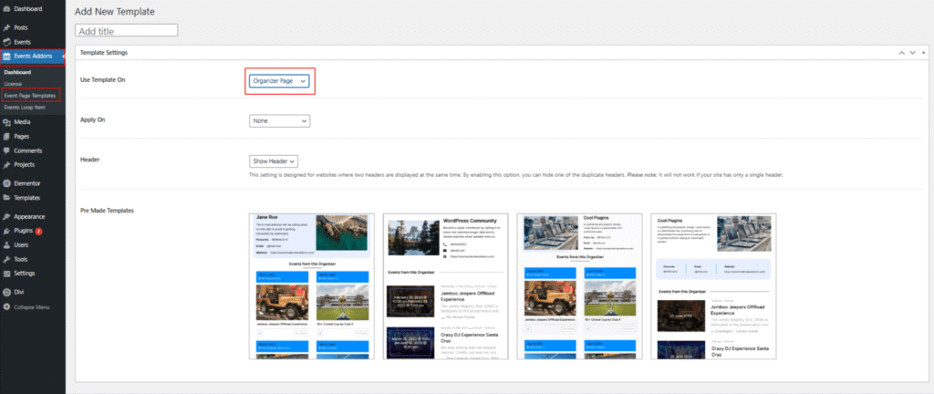Click the Elementor icon in sidebar
Screen dimensions: 934x394
pos(7,183)
